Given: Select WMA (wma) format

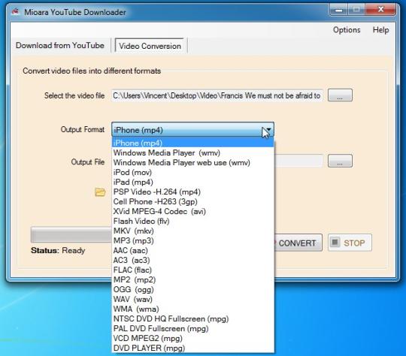Looking at the screenshot, I should click(193, 309).
